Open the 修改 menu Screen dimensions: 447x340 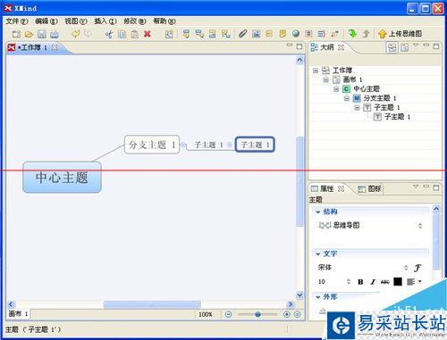pos(135,21)
